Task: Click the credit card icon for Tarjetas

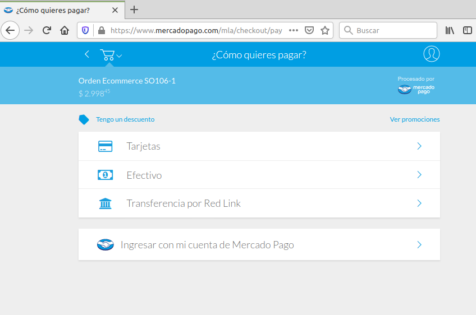Action: [x=106, y=146]
